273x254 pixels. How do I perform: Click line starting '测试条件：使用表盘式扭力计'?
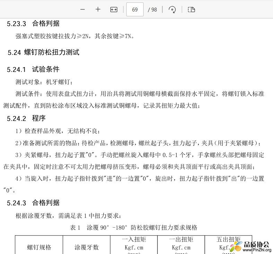140,94
